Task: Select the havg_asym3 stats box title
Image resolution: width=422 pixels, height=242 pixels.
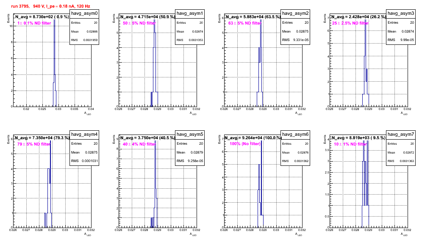Action: (401, 14)
